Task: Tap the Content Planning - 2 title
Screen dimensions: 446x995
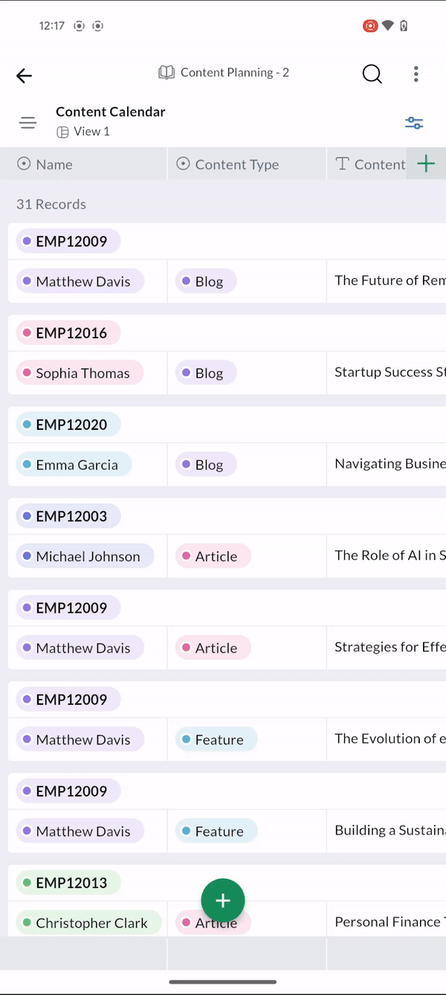Action: pyautogui.click(x=234, y=73)
